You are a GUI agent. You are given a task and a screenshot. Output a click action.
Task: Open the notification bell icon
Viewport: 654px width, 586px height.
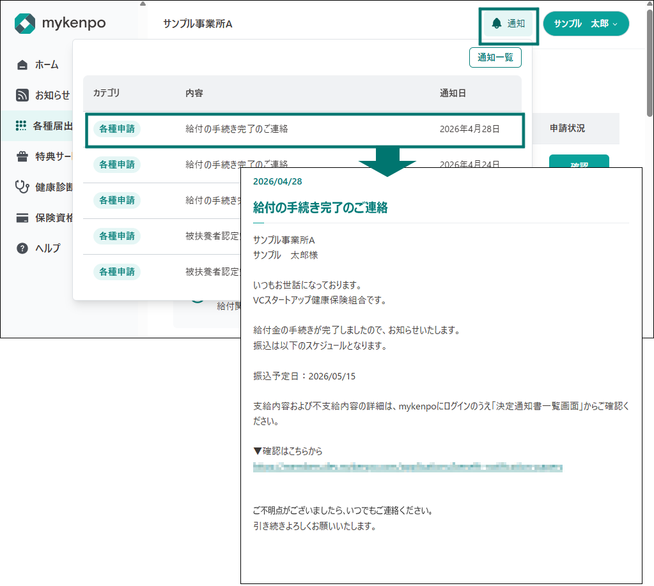(x=496, y=24)
